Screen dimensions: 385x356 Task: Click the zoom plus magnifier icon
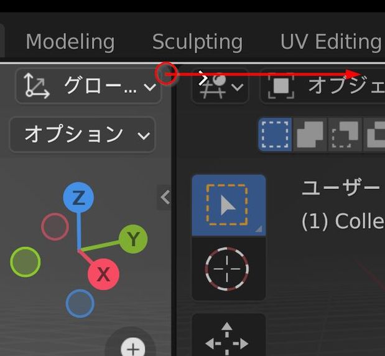pos(133,348)
